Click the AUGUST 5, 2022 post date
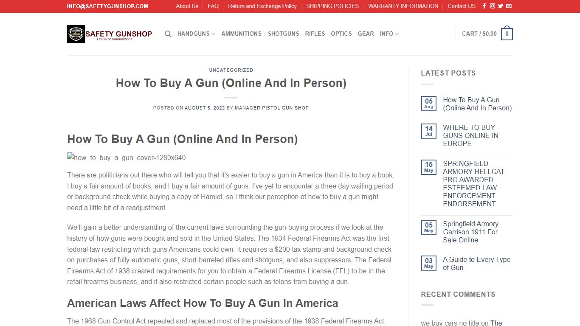 205,108
